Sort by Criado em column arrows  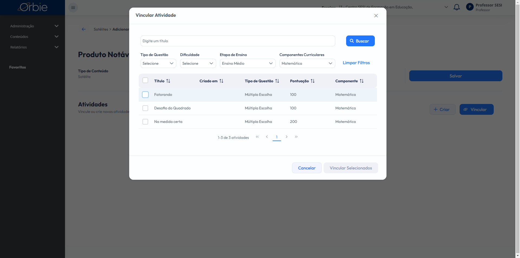click(221, 81)
